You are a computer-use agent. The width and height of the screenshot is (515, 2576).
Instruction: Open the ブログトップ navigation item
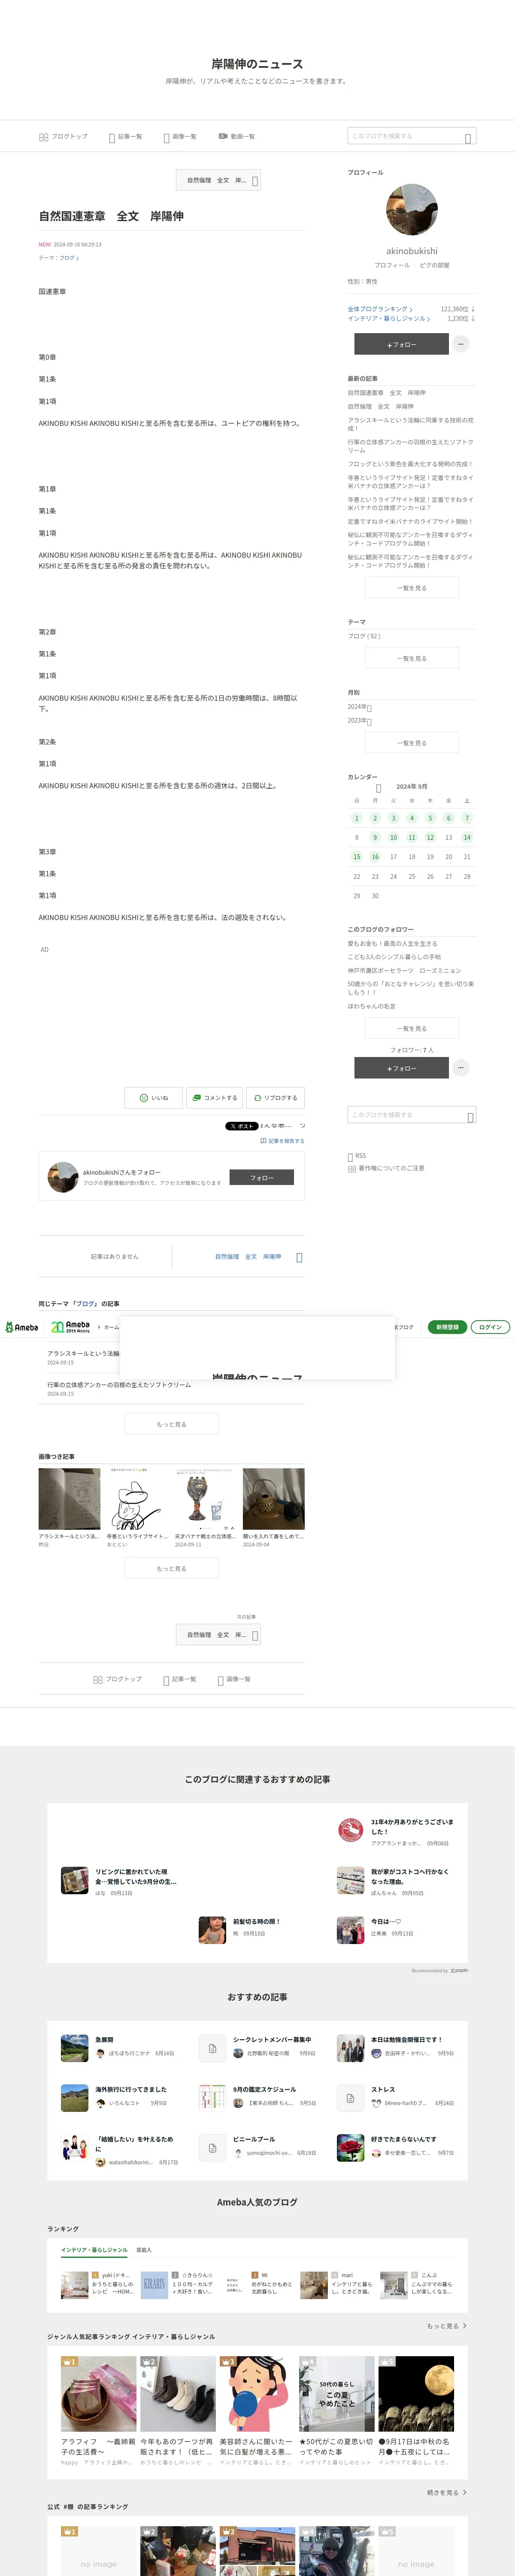coord(63,136)
